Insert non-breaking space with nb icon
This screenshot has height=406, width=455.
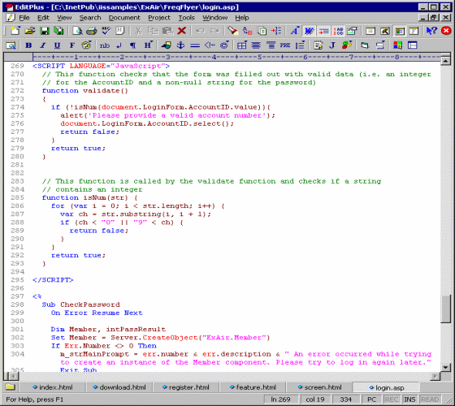(105, 45)
